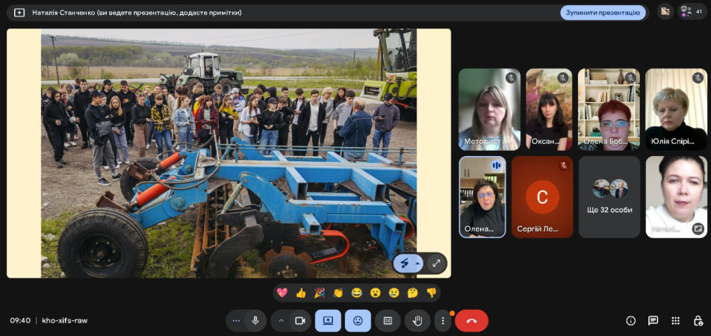Image resolution: width=711 pixels, height=336 pixels.
Task: Toggle the camera on or off
Action: pos(300,320)
